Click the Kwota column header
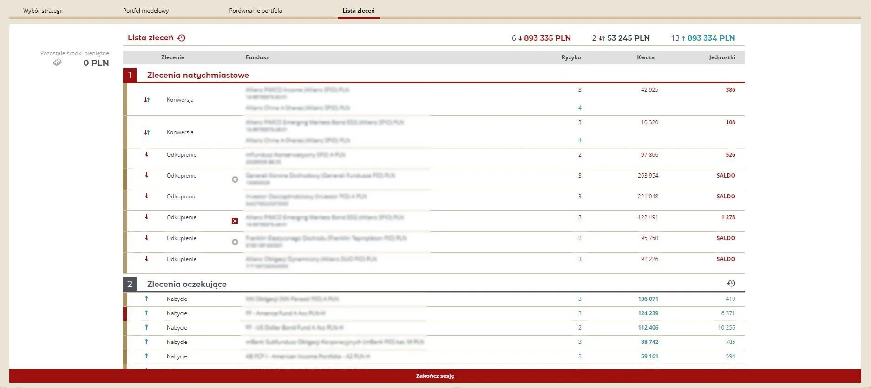The height and width of the screenshot is (388, 871). point(646,57)
